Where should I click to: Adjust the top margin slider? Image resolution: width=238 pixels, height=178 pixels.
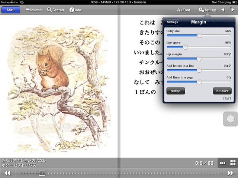tap(199, 59)
